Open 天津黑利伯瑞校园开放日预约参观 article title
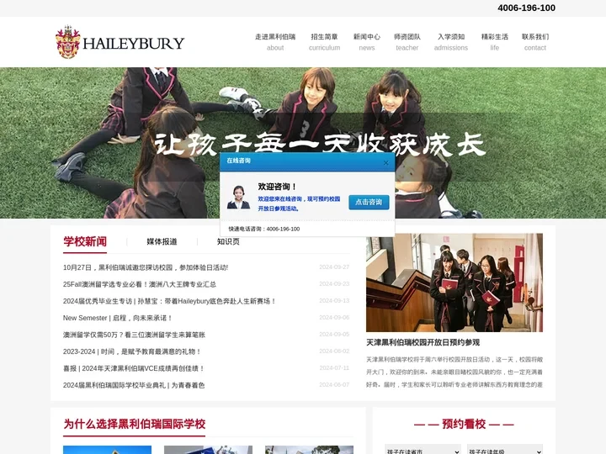This screenshot has height=454, width=606. tap(423, 342)
